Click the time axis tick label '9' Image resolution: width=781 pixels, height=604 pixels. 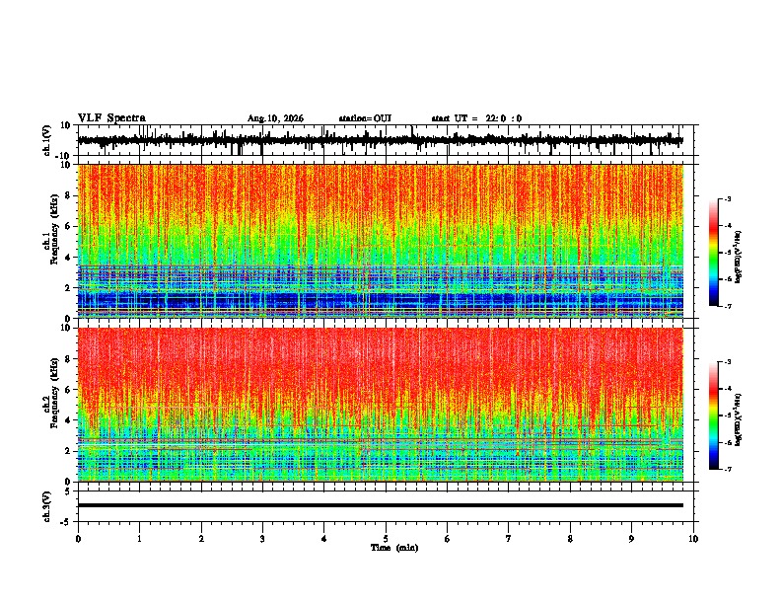[x=631, y=539]
